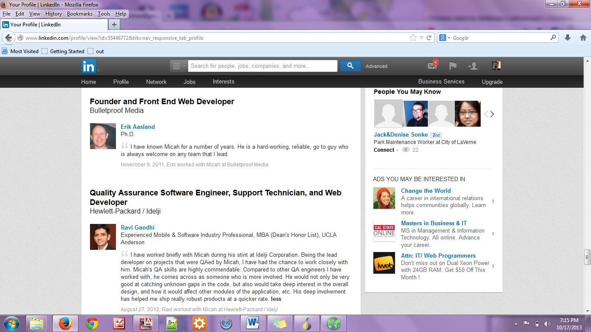Click the Firefox back arrow button
591x332 pixels.
coord(8,38)
